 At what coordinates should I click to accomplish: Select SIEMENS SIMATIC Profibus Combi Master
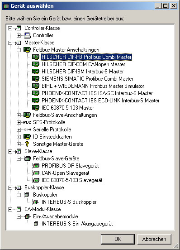(87, 79)
